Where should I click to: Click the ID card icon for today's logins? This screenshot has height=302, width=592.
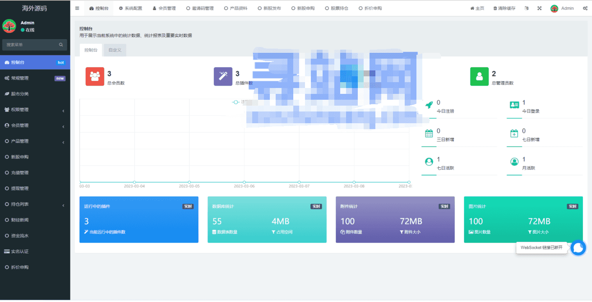514,105
